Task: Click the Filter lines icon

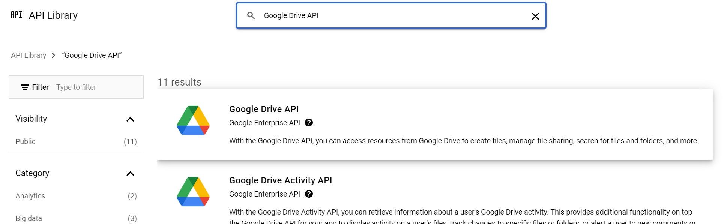Action: point(25,87)
